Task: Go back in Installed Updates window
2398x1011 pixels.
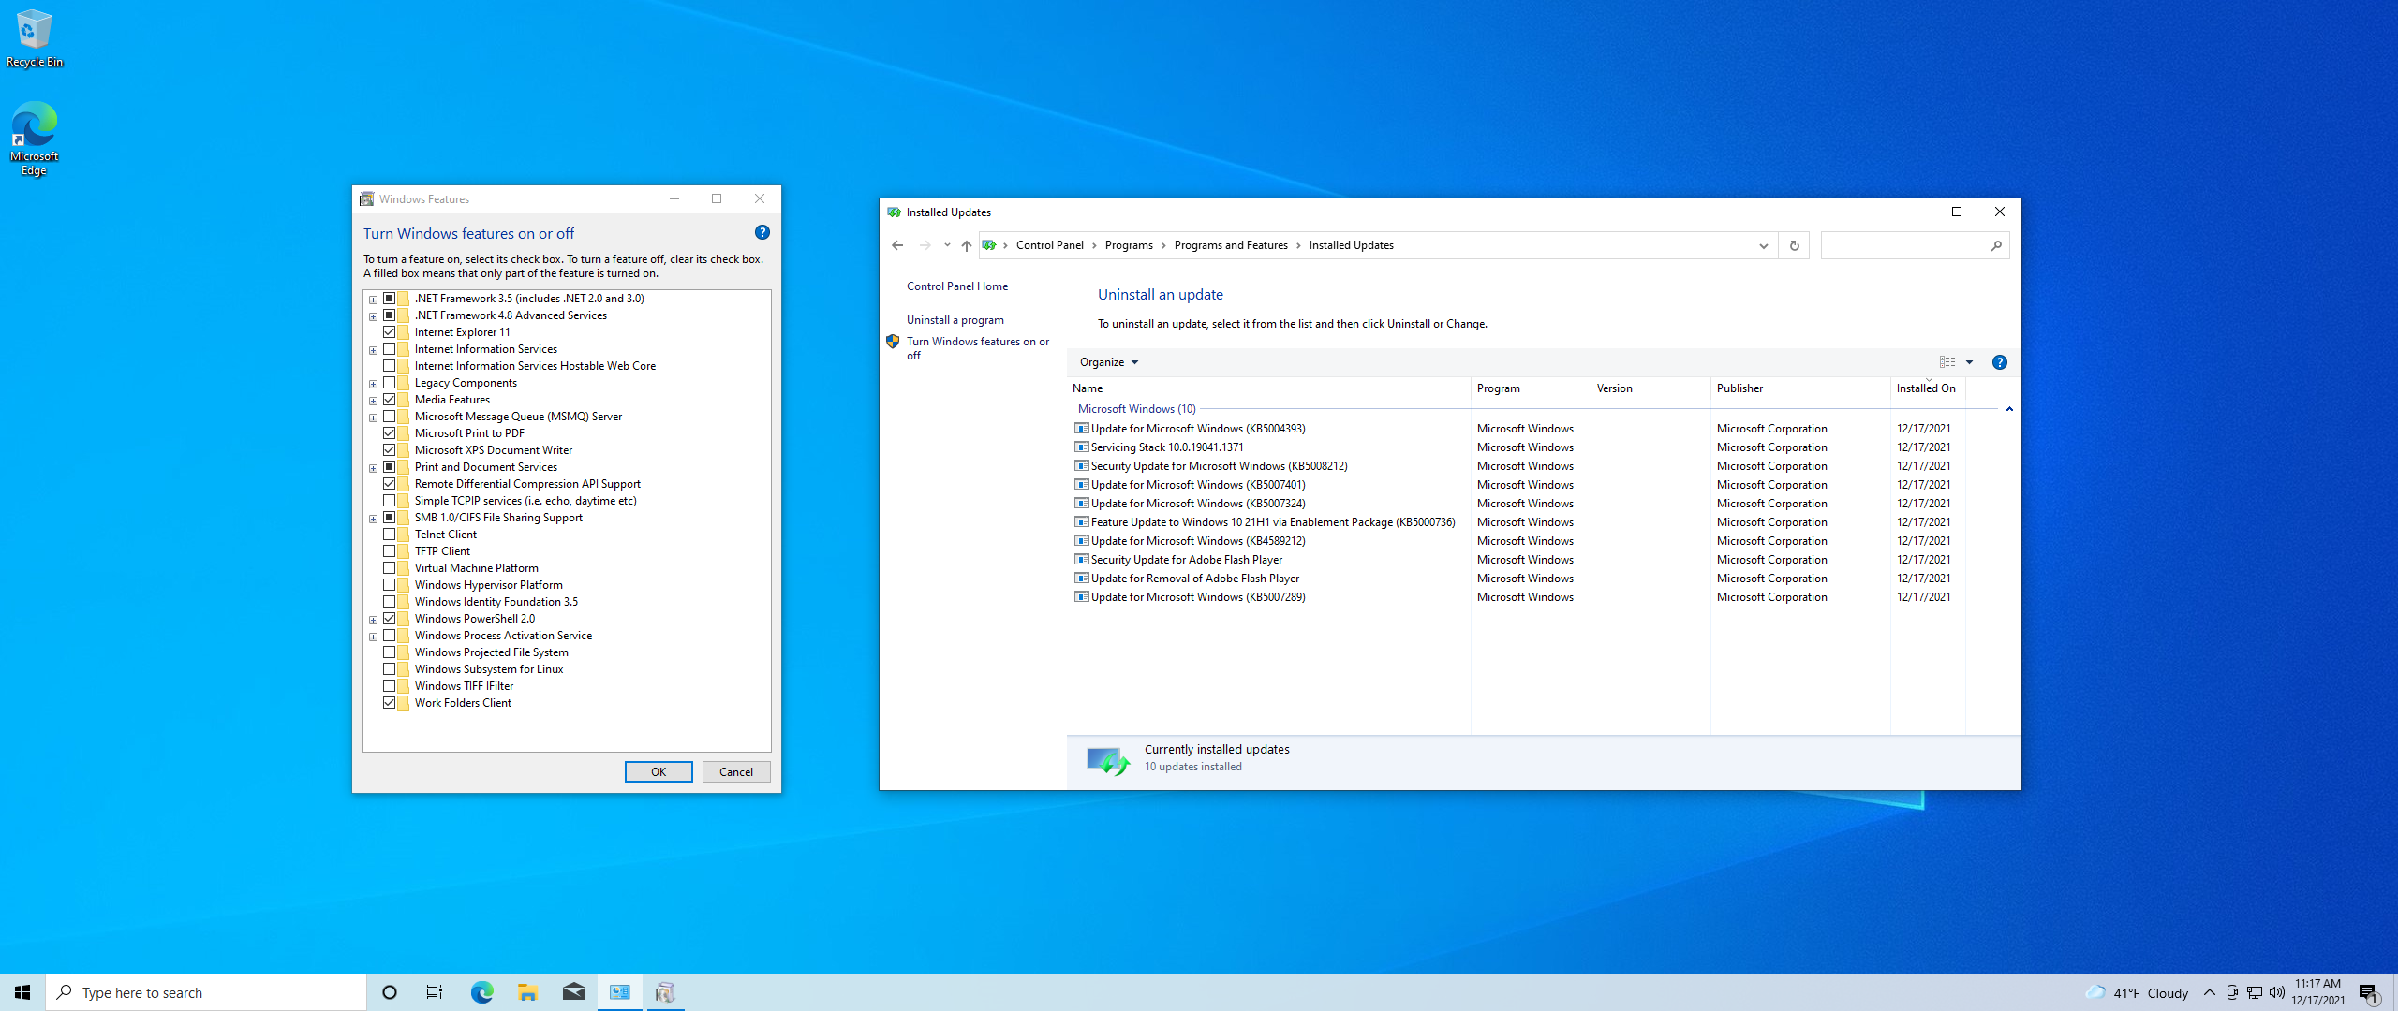Action: (x=897, y=245)
